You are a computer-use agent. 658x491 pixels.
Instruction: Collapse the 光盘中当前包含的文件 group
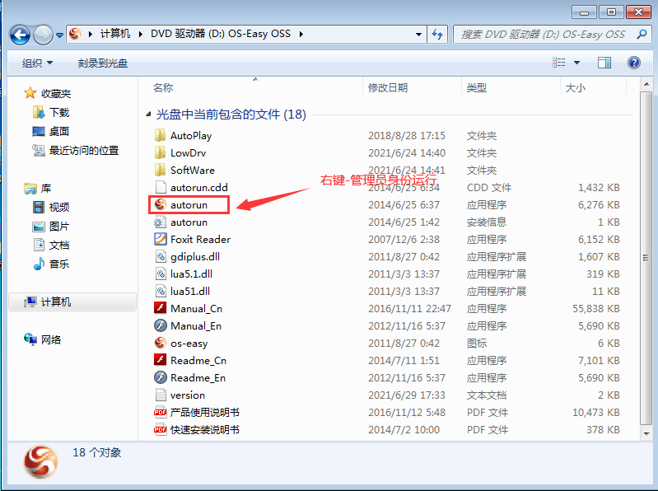coord(149,115)
